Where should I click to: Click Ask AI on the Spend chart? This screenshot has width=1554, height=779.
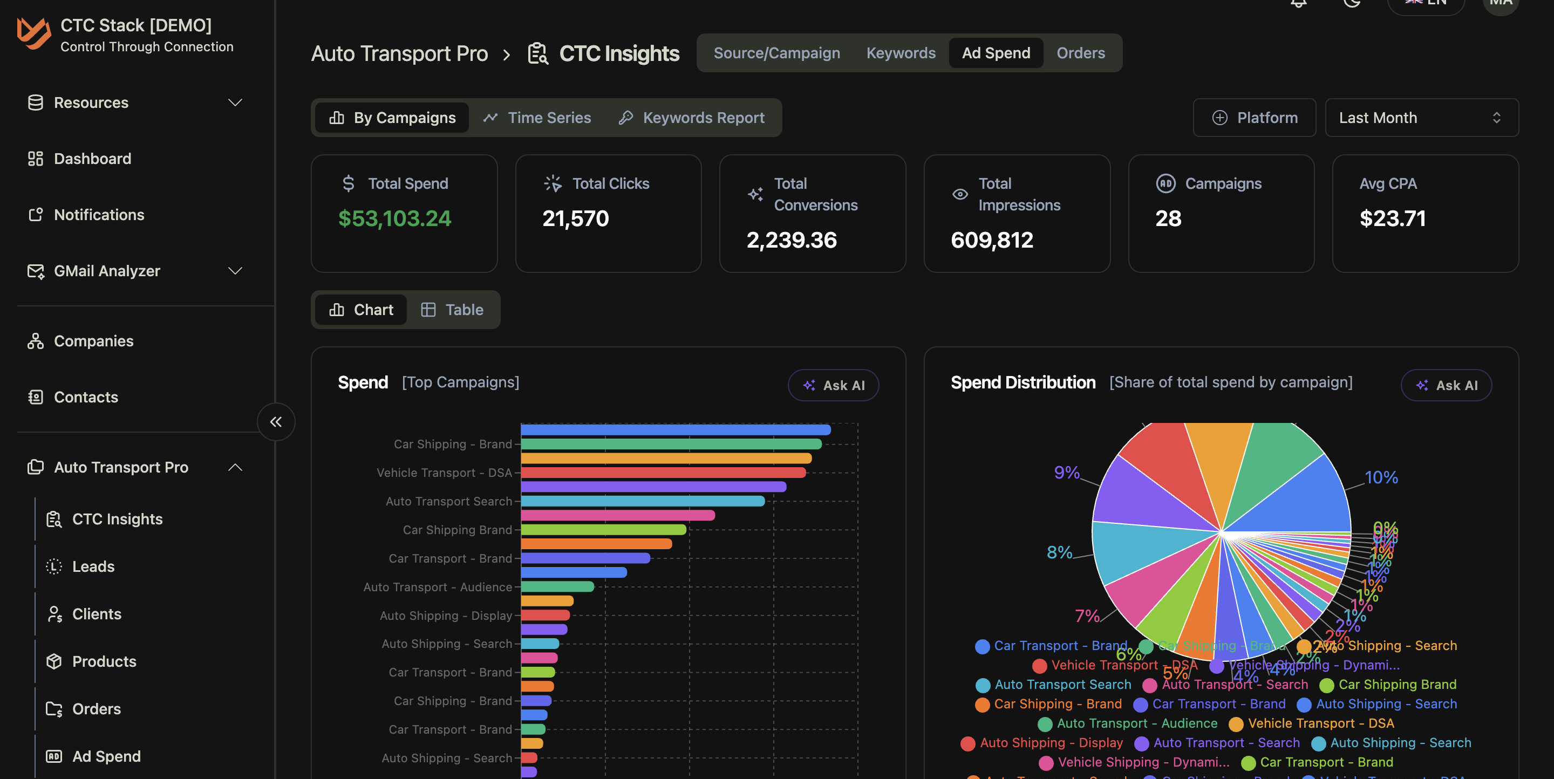[833, 385]
